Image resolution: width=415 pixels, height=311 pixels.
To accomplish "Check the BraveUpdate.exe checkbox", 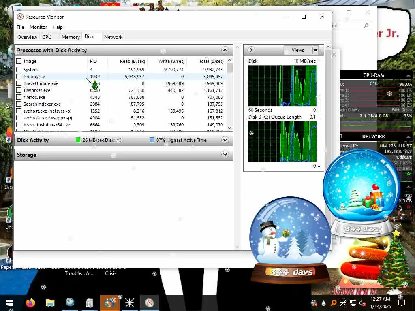I will 19,83.
